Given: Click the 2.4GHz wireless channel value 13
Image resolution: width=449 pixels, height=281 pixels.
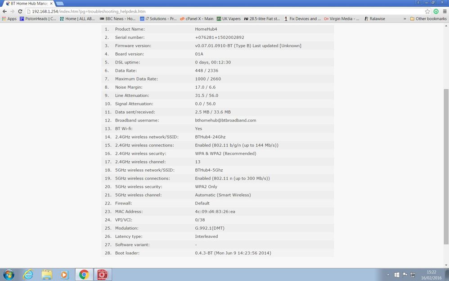Looking at the screenshot, I should pyautogui.click(x=198, y=162).
